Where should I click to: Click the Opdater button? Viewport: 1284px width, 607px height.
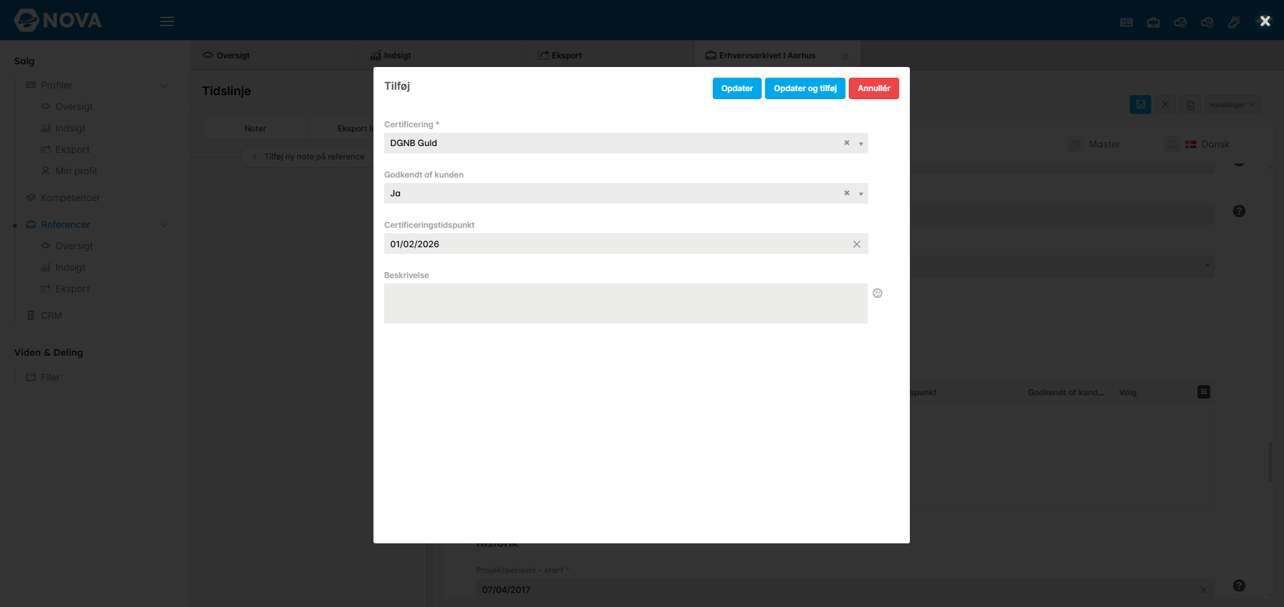pyautogui.click(x=737, y=88)
